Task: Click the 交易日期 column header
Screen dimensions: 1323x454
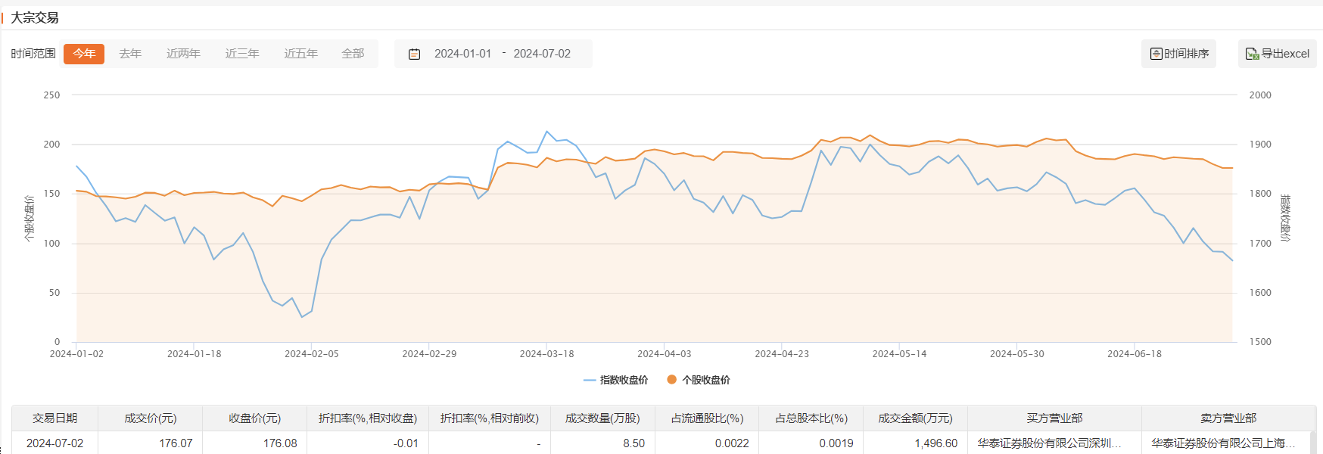Action: point(54,418)
